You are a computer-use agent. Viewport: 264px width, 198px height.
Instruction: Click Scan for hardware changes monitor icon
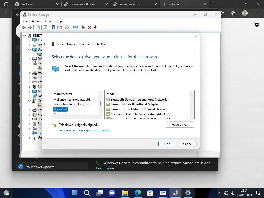click(76, 27)
